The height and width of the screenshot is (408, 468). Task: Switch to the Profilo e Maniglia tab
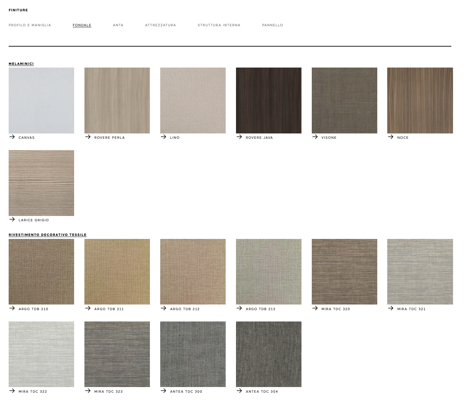[30, 25]
